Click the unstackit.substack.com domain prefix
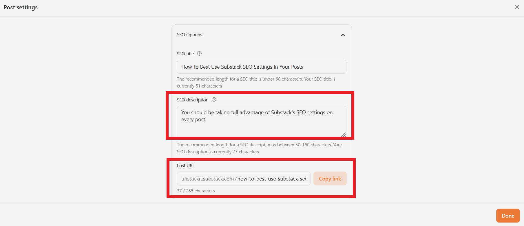Image resolution: width=524 pixels, height=226 pixels. pos(207,179)
